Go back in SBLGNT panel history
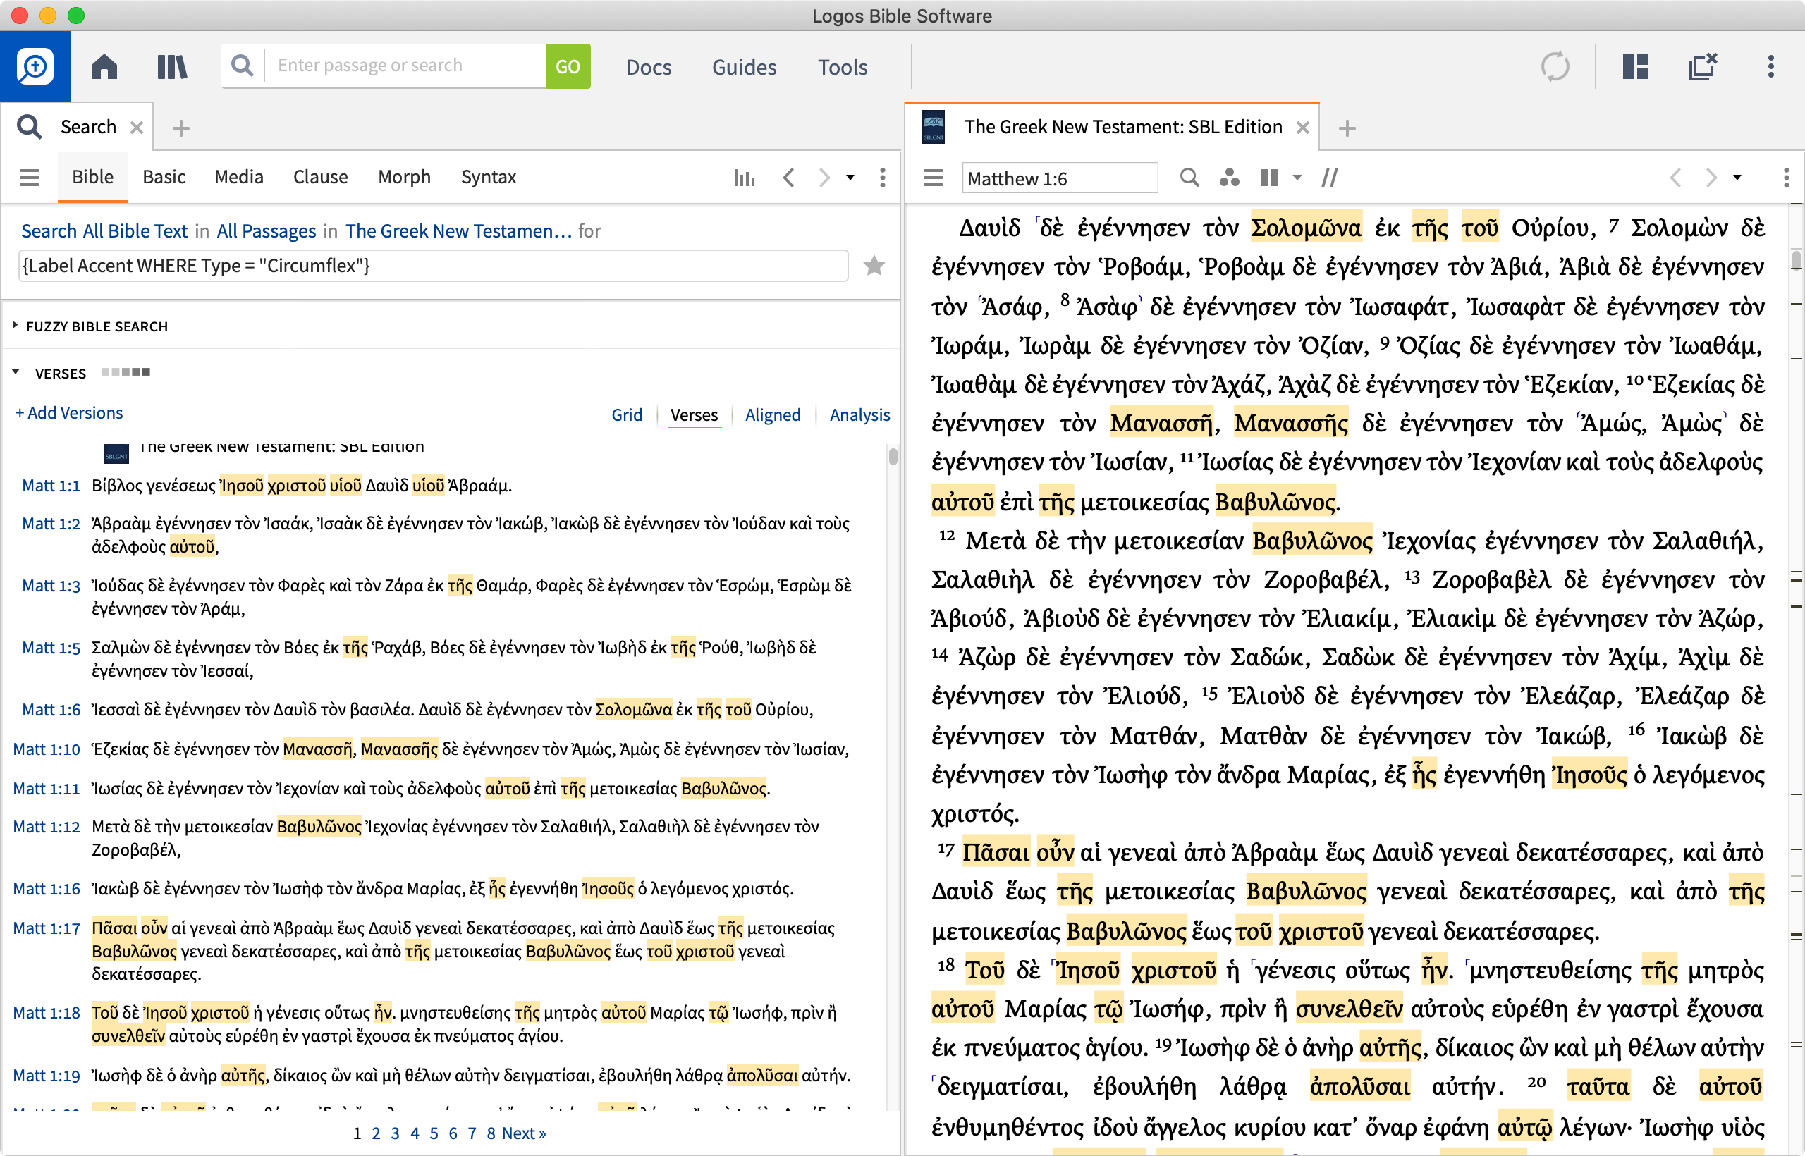The image size is (1805, 1156). click(x=1675, y=178)
